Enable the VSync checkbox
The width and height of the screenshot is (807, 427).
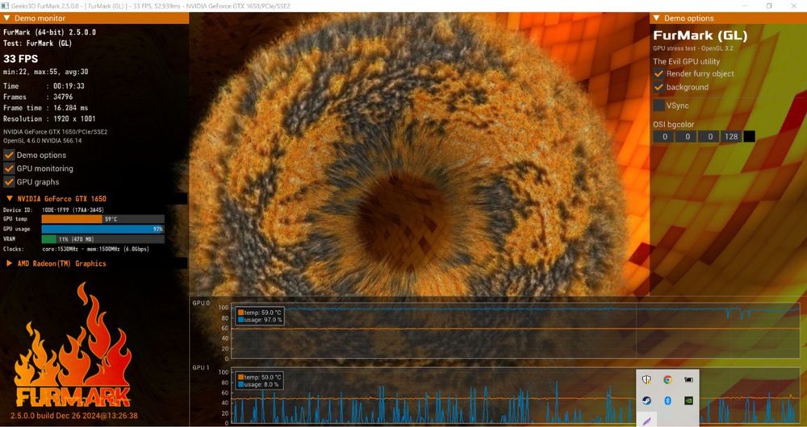[x=659, y=106]
